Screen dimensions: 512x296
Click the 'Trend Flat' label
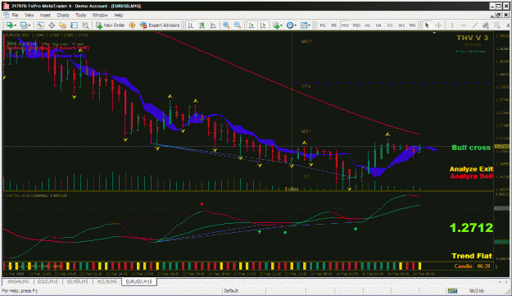pyautogui.click(x=472, y=256)
